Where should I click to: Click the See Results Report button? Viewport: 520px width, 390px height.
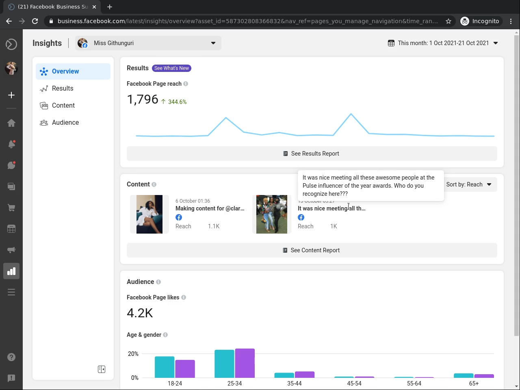pyautogui.click(x=312, y=154)
